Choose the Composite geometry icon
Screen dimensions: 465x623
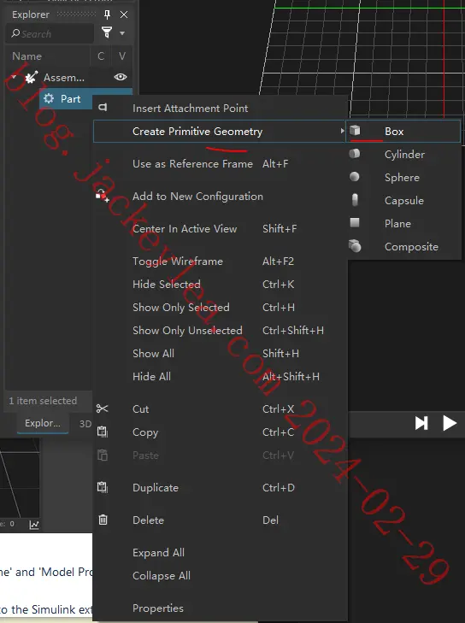point(355,246)
